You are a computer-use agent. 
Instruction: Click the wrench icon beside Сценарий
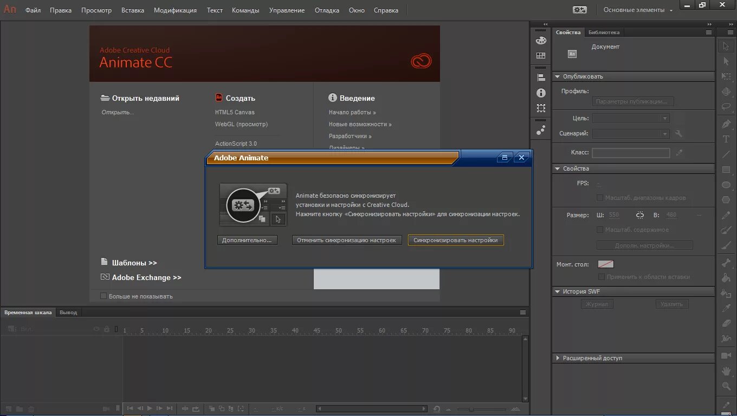point(678,133)
